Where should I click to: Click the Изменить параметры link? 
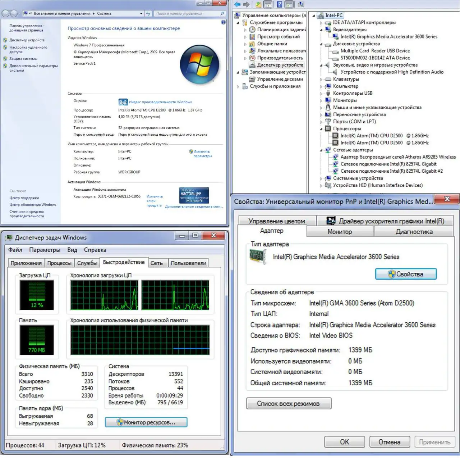point(203,154)
